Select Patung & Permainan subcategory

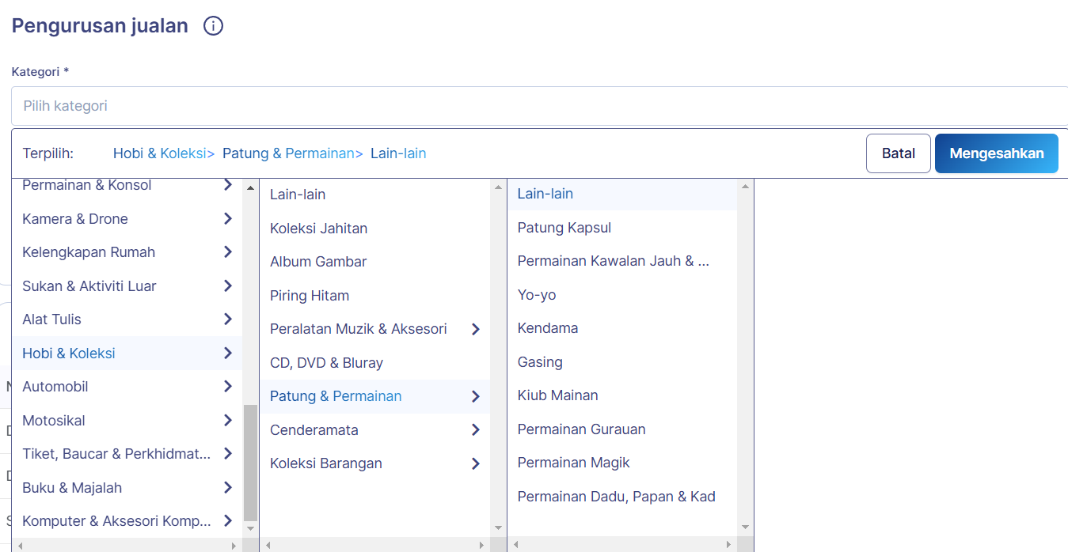[x=336, y=396]
